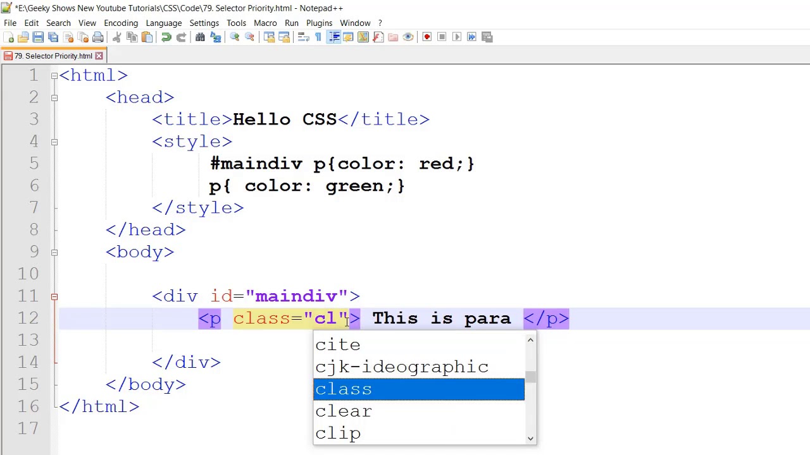This screenshot has height=455, width=810.
Task: Open Find with binoculars icon
Action: point(200,37)
